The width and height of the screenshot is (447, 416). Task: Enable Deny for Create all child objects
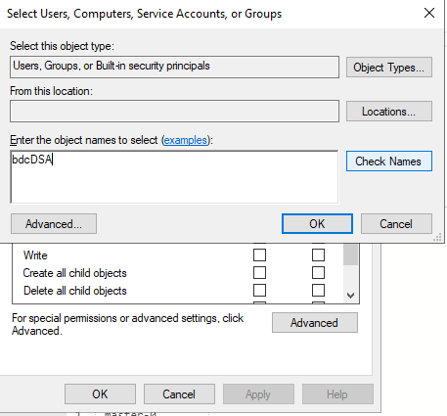(318, 273)
